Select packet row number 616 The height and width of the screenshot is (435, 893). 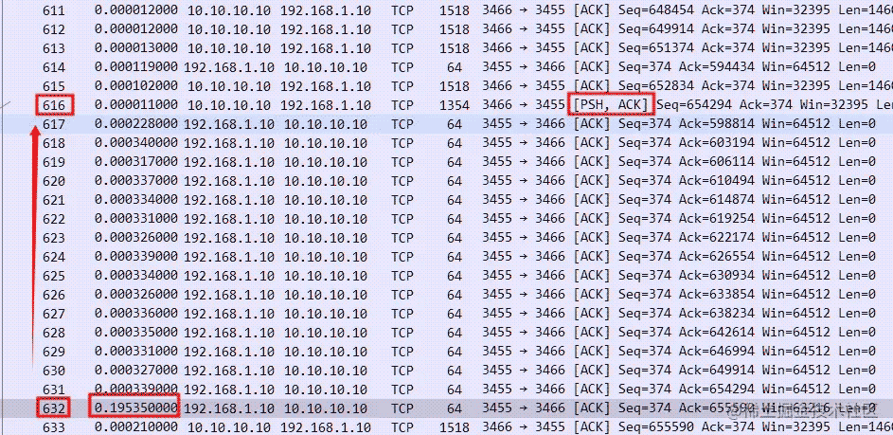point(447,105)
